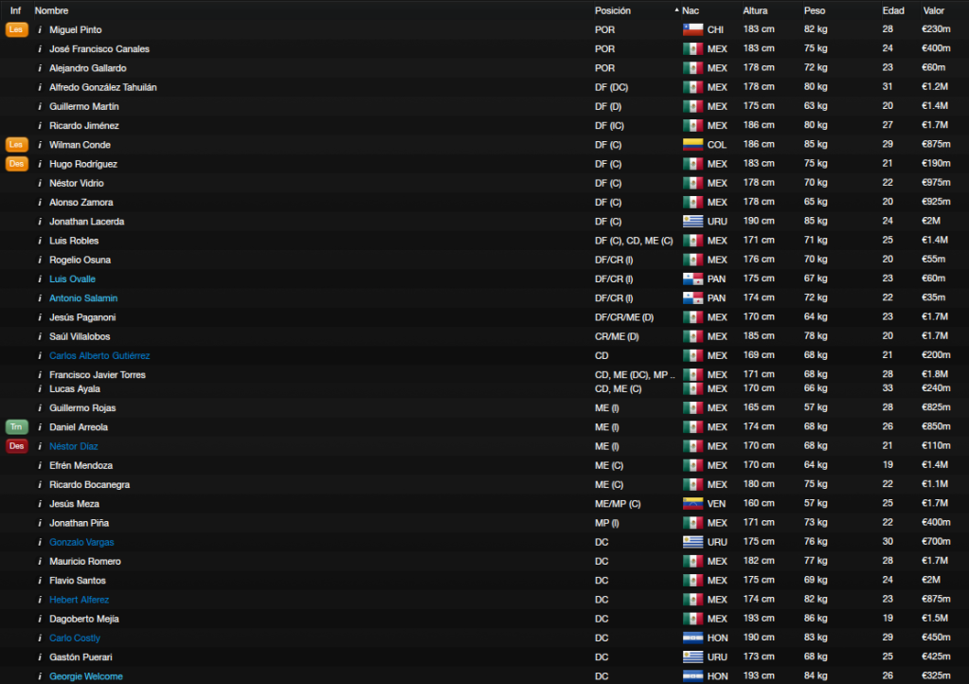Open the info icon next to Carlo Costly
The width and height of the screenshot is (969, 684).
40,638
